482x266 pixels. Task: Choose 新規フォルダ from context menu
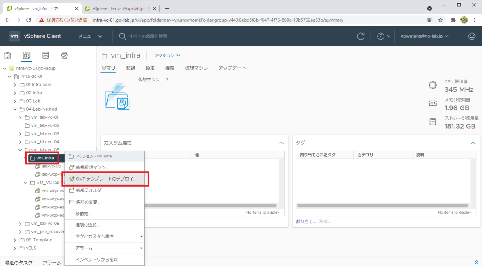pos(104,190)
